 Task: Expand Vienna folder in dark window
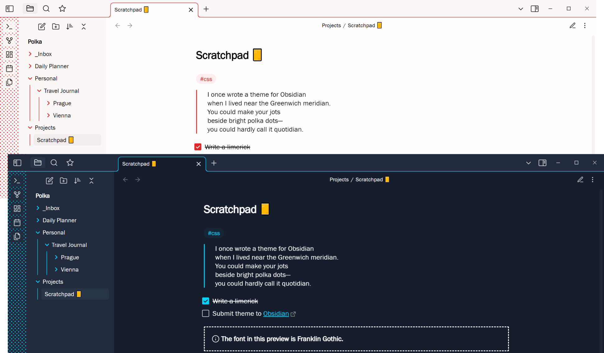[56, 269]
